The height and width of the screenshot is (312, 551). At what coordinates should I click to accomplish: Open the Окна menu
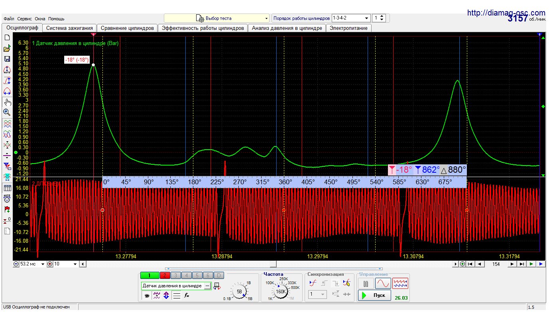coord(40,19)
